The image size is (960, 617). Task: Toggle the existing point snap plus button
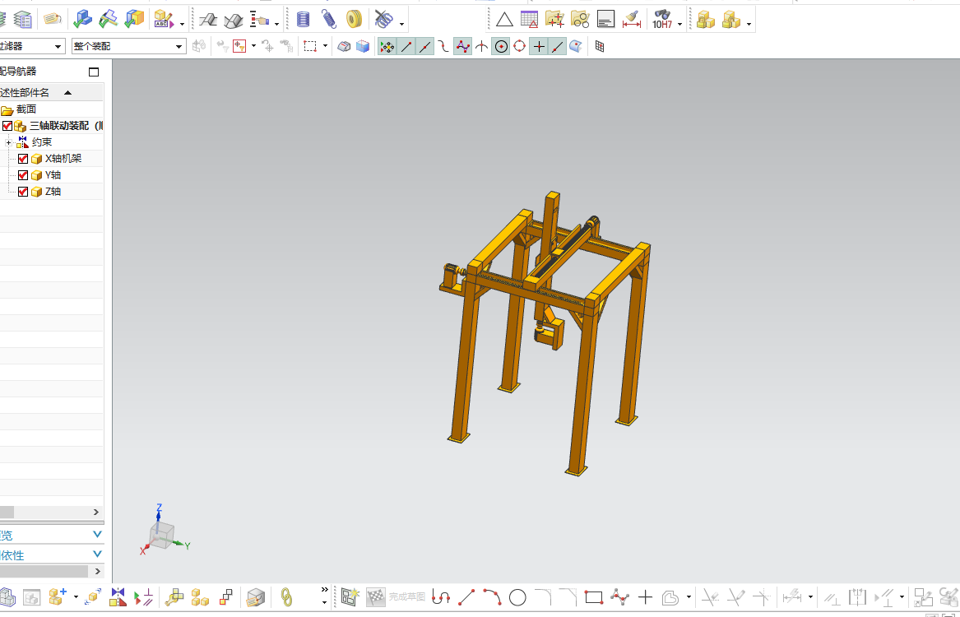(539, 46)
